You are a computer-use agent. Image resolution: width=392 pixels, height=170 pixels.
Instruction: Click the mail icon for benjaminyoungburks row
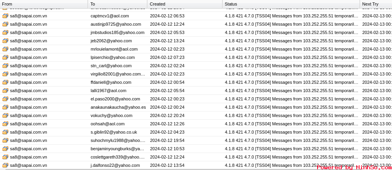(x=5, y=149)
